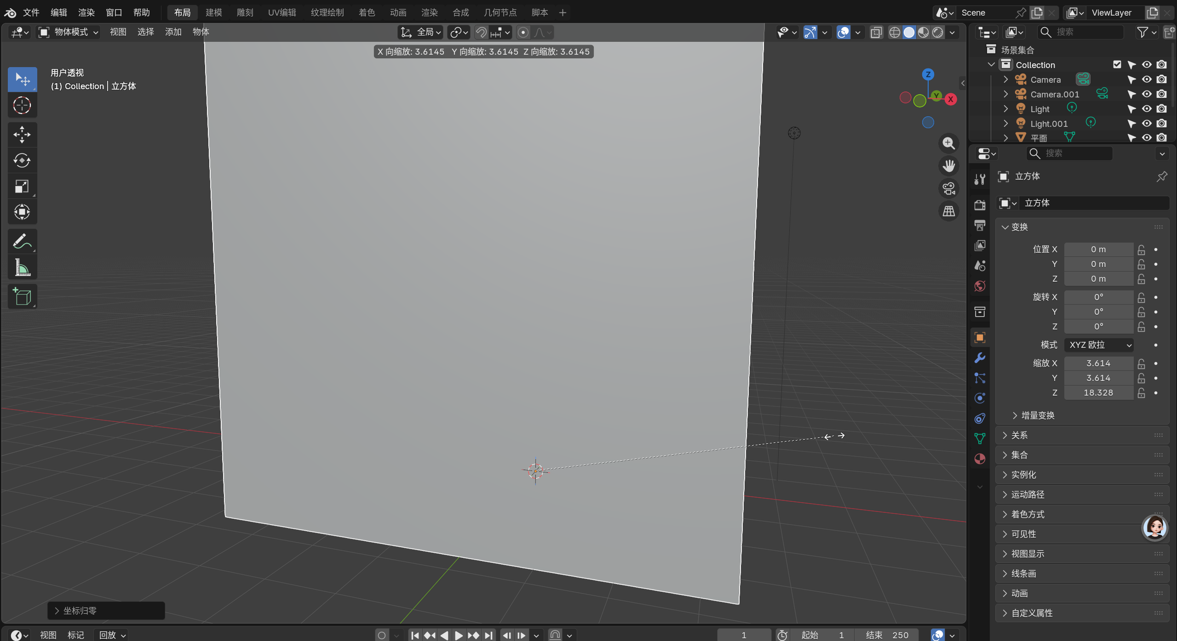The image size is (1177, 641).
Task: Switch to the UV编辑 workspace tab
Action: tap(282, 12)
